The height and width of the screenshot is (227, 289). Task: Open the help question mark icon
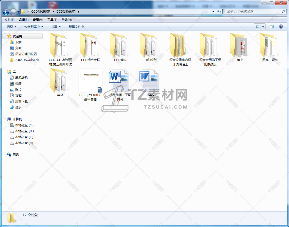coord(281,27)
